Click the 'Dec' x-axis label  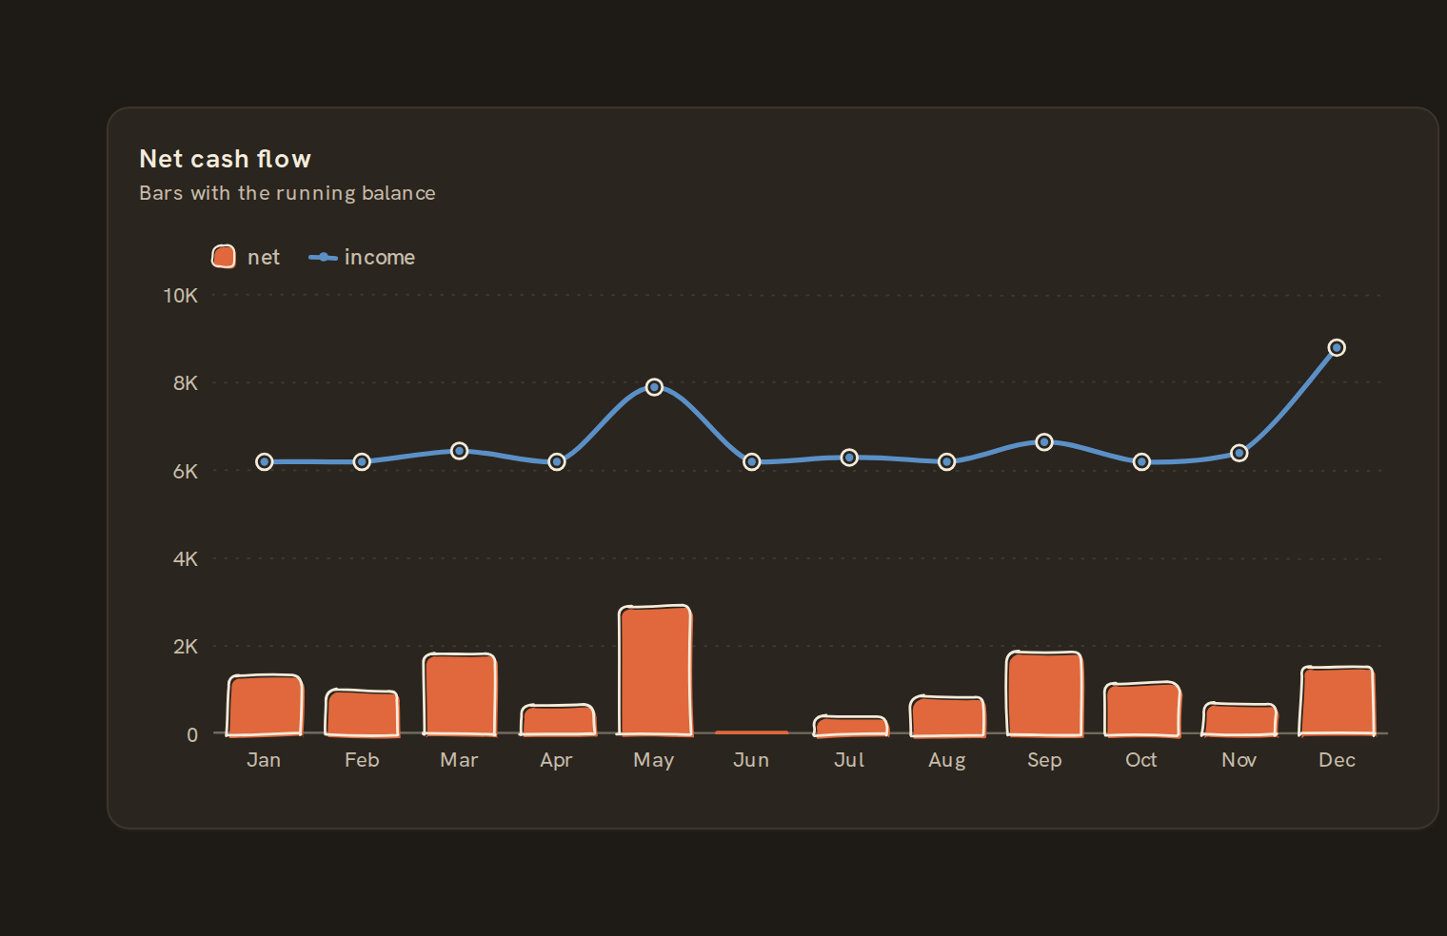tap(1337, 760)
